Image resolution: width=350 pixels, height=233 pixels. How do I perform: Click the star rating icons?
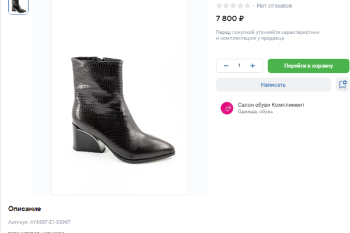click(233, 6)
